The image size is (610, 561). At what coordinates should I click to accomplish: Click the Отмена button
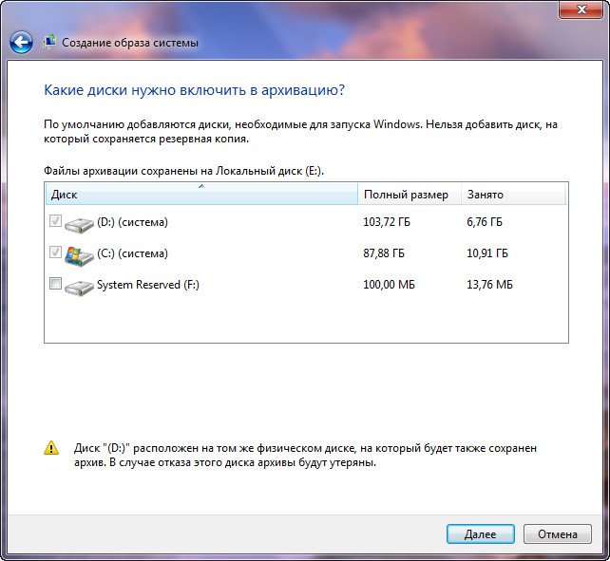click(558, 534)
